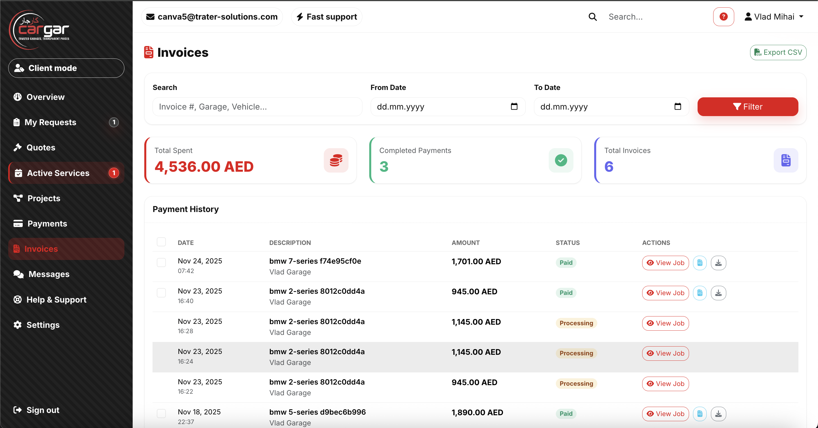Download invoice for bmw 7-series row
This screenshot has height=428, width=818.
pyautogui.click(x=718, y=263)
